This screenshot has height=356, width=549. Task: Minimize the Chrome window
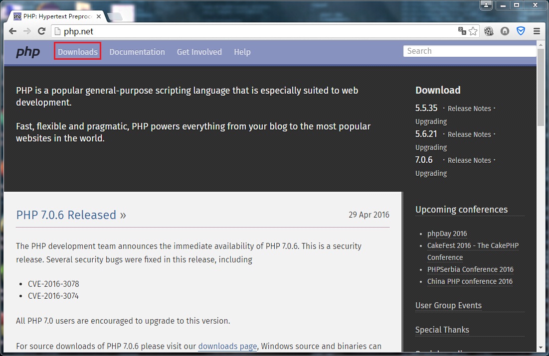503,5
